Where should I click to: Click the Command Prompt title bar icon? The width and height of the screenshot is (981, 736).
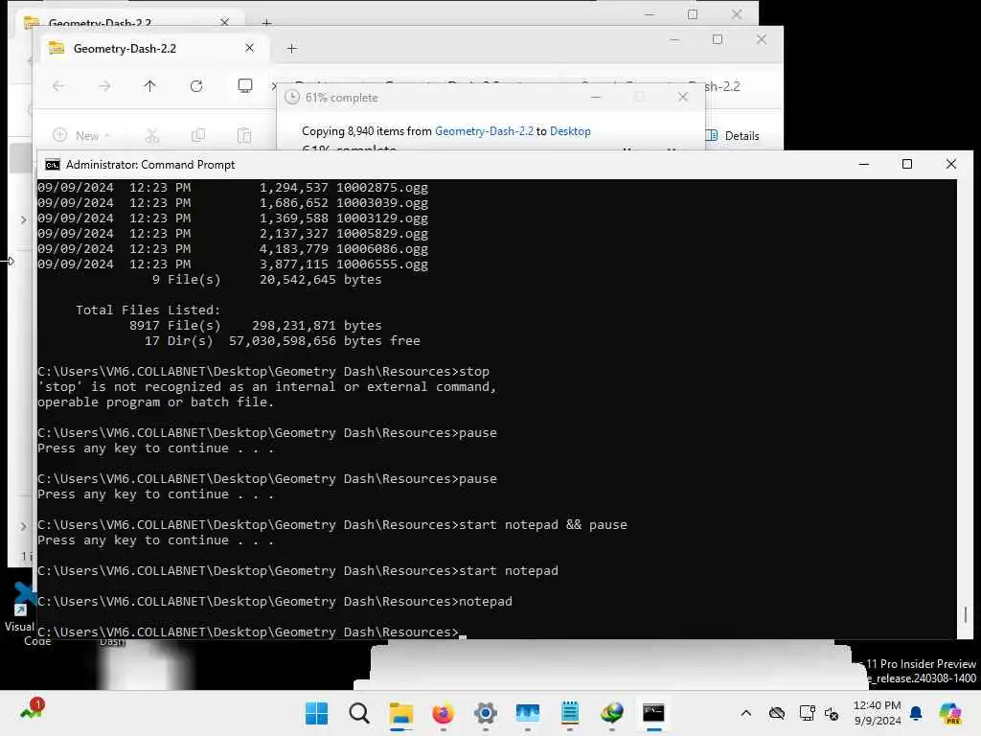(53, 165)
